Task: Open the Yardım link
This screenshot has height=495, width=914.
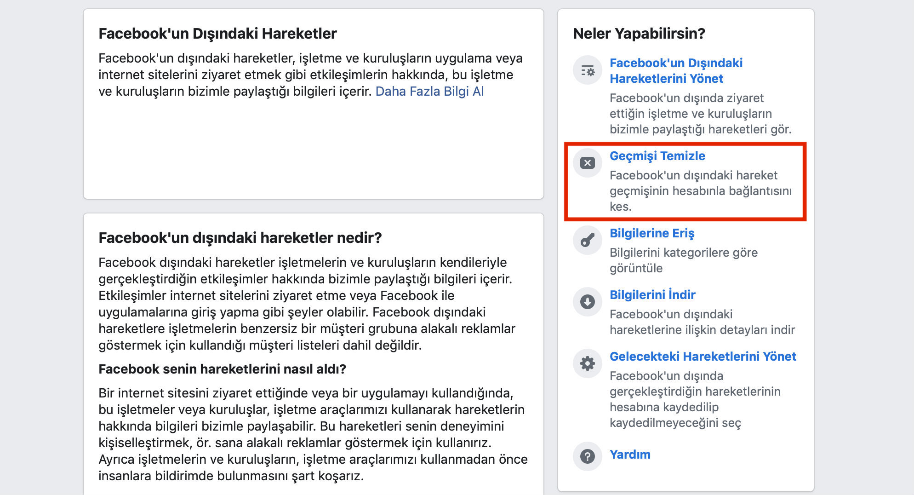Action: tap(630, 455)
